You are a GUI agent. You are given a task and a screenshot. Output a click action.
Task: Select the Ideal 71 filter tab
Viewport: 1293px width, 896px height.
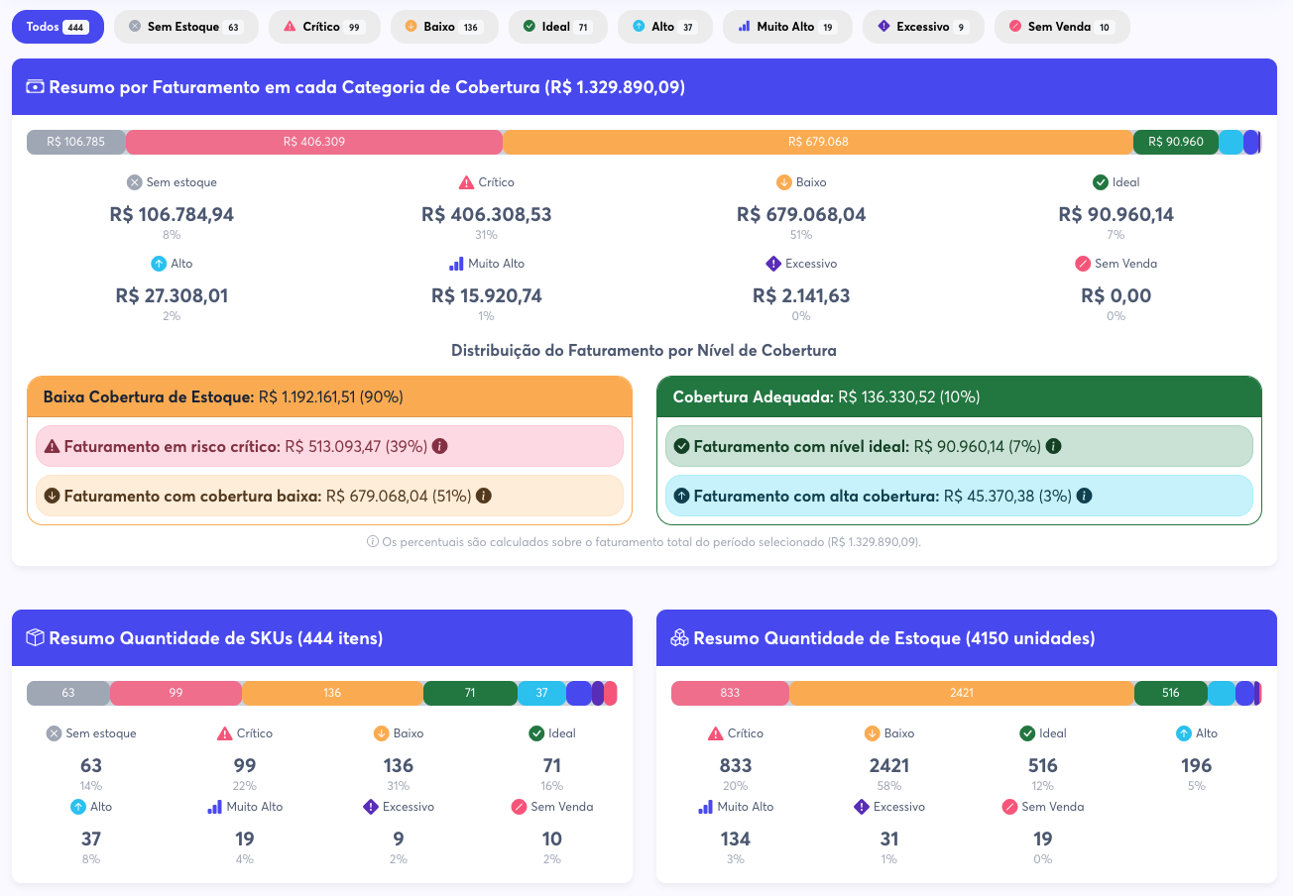tap(557, 27)
